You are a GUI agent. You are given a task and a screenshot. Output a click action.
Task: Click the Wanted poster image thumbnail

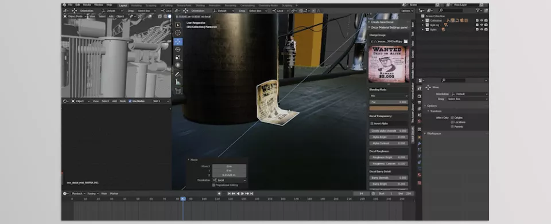click(x=389, y=64)
